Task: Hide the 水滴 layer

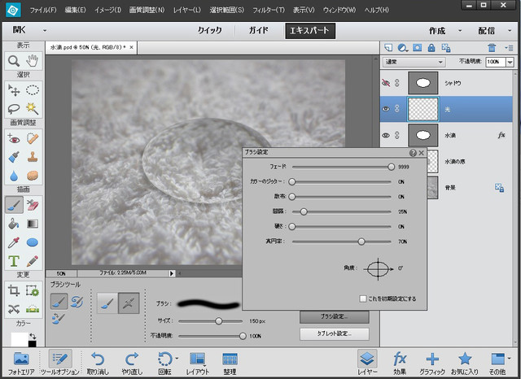Action: [387, 134]
